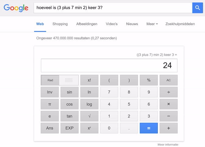The height and width of the screenshot is (147, 205).
Task: Switch angle mode to degrees option
Action: pos(69,80)
